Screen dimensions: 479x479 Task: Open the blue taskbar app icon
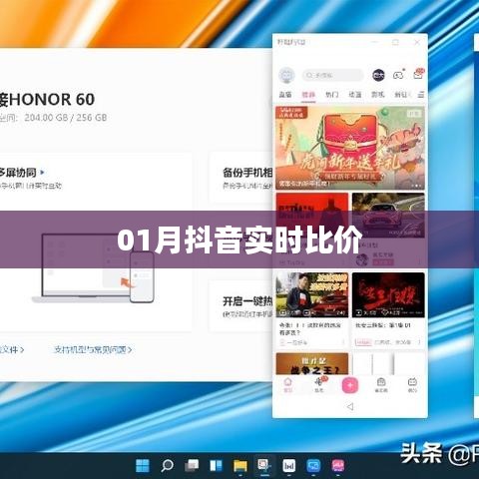click(x=313, y=466)
